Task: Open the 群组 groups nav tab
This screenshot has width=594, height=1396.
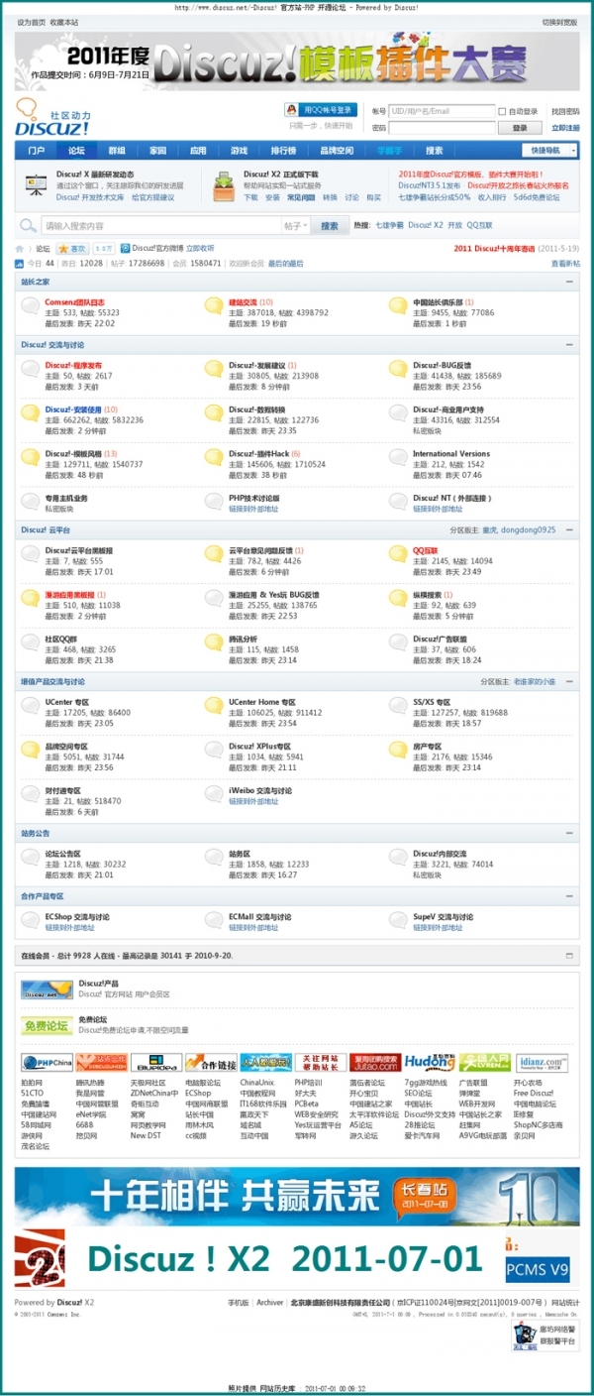Action: [117, 151]
